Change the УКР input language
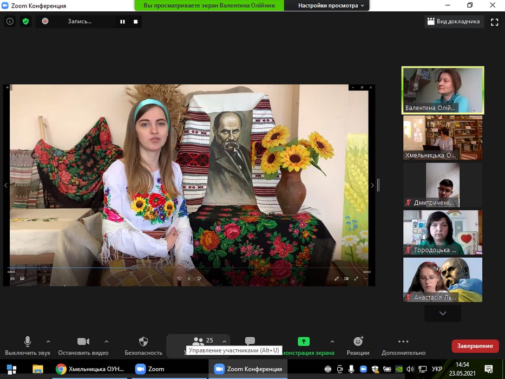Image resolution: width=505 pixels, height=379 pixels. click(x=437, y=369)
